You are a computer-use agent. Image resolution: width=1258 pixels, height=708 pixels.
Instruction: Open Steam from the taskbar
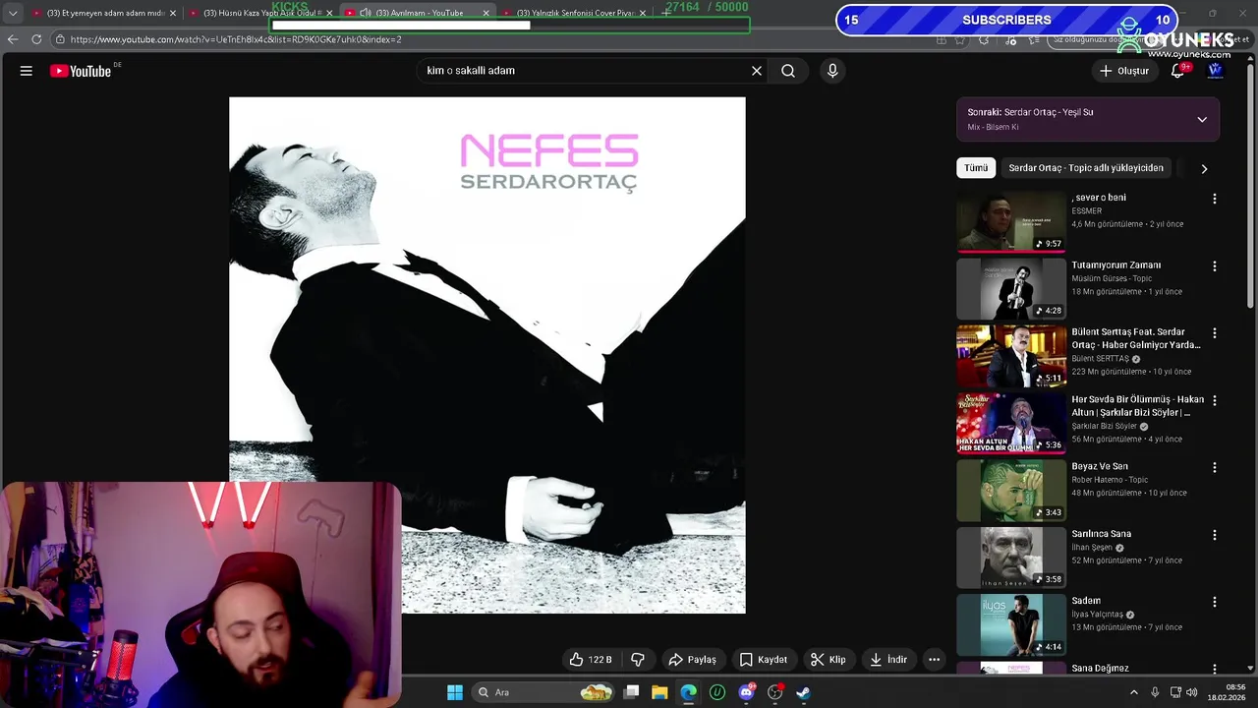coord(803,692)
